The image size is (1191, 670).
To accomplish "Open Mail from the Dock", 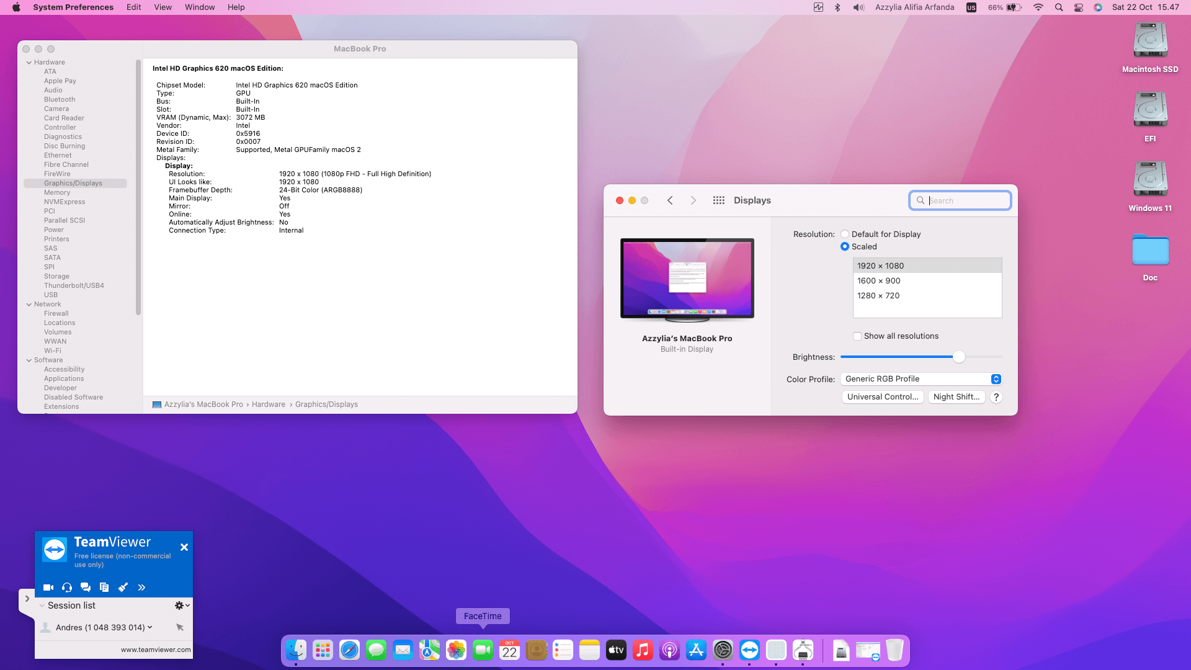I will pos(403,650).
